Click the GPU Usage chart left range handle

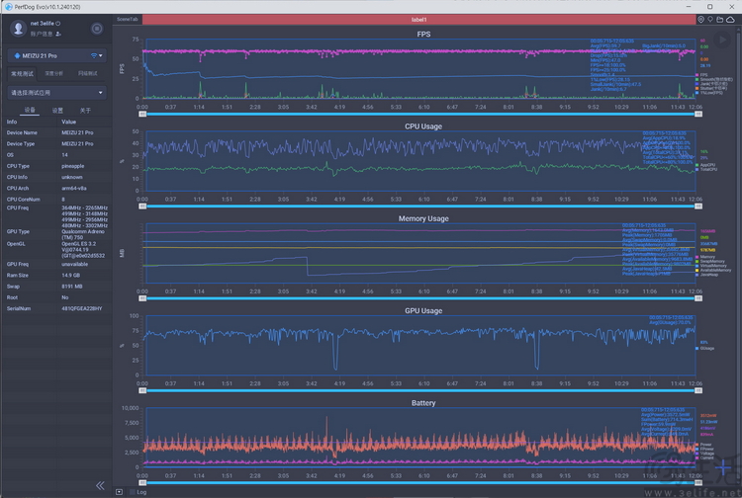(142, 390)
